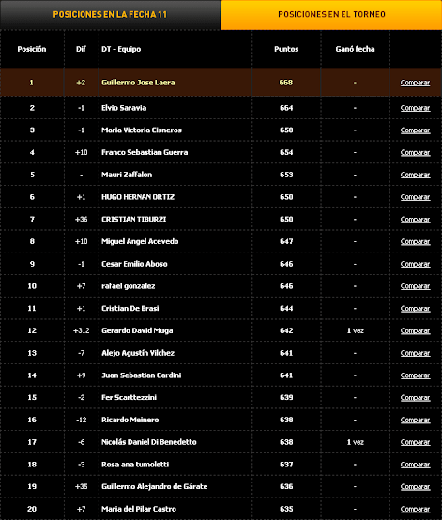
Task: Select the name Nicolás Daniel Di Benedetto
Action: [x=149, y=442]
